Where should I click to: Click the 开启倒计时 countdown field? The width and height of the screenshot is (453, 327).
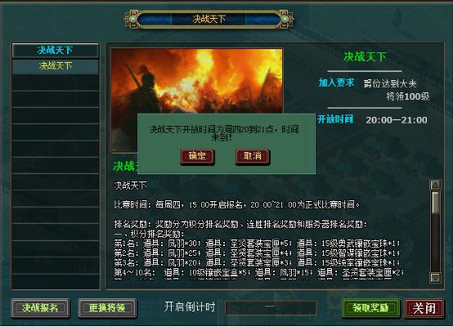[x=271, y=308]
